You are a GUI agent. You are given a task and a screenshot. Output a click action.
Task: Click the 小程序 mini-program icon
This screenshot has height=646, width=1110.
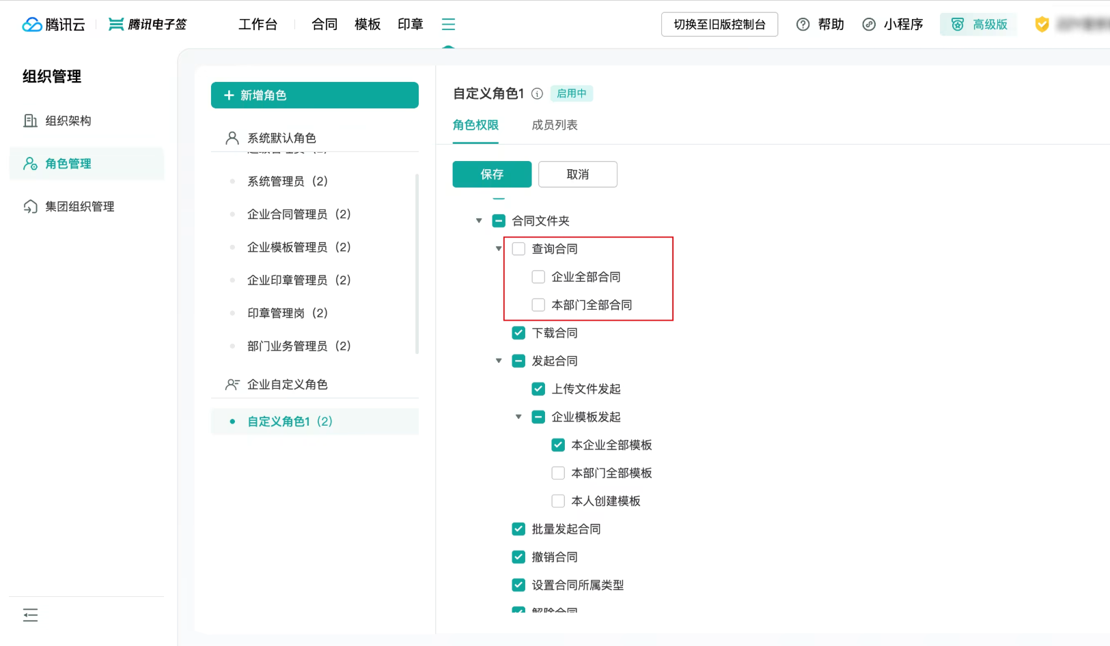click(x=869, y=25)
